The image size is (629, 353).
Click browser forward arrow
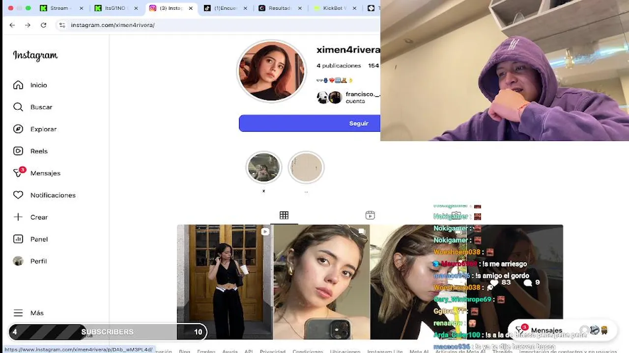point(28,25)
